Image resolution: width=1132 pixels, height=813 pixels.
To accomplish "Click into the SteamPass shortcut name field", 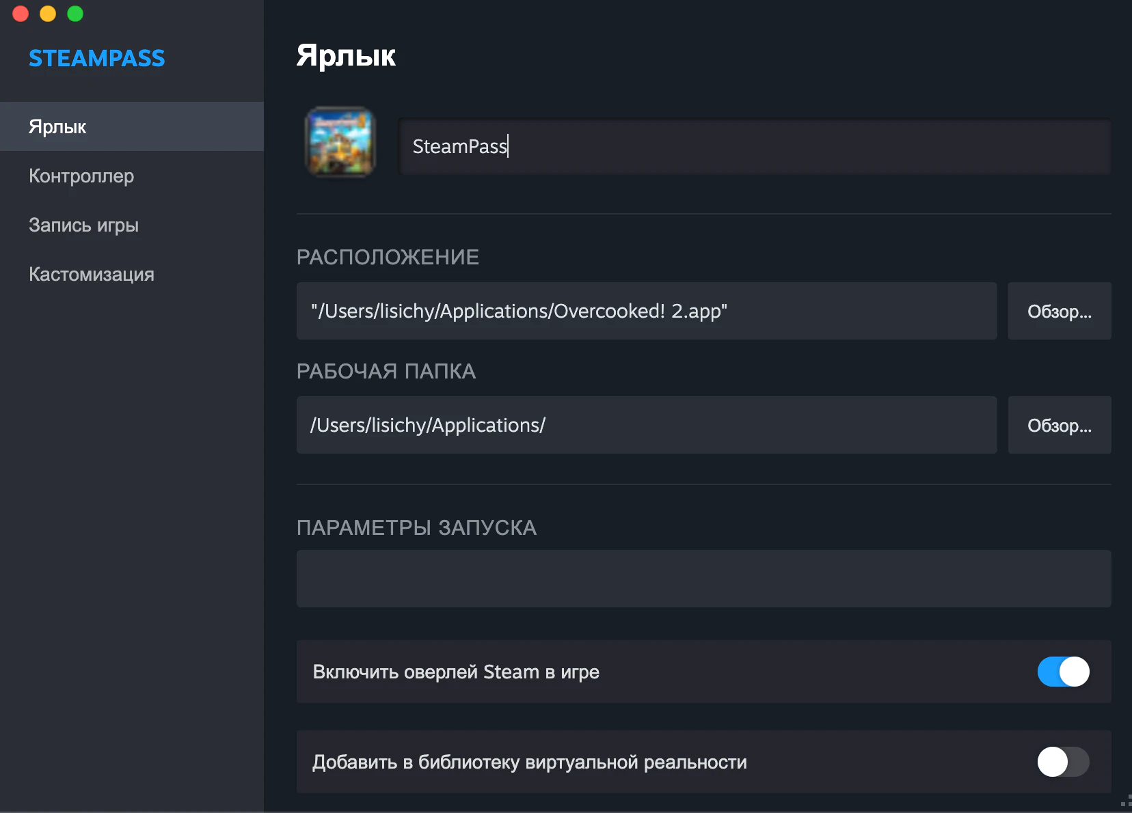I will point(755,146).
